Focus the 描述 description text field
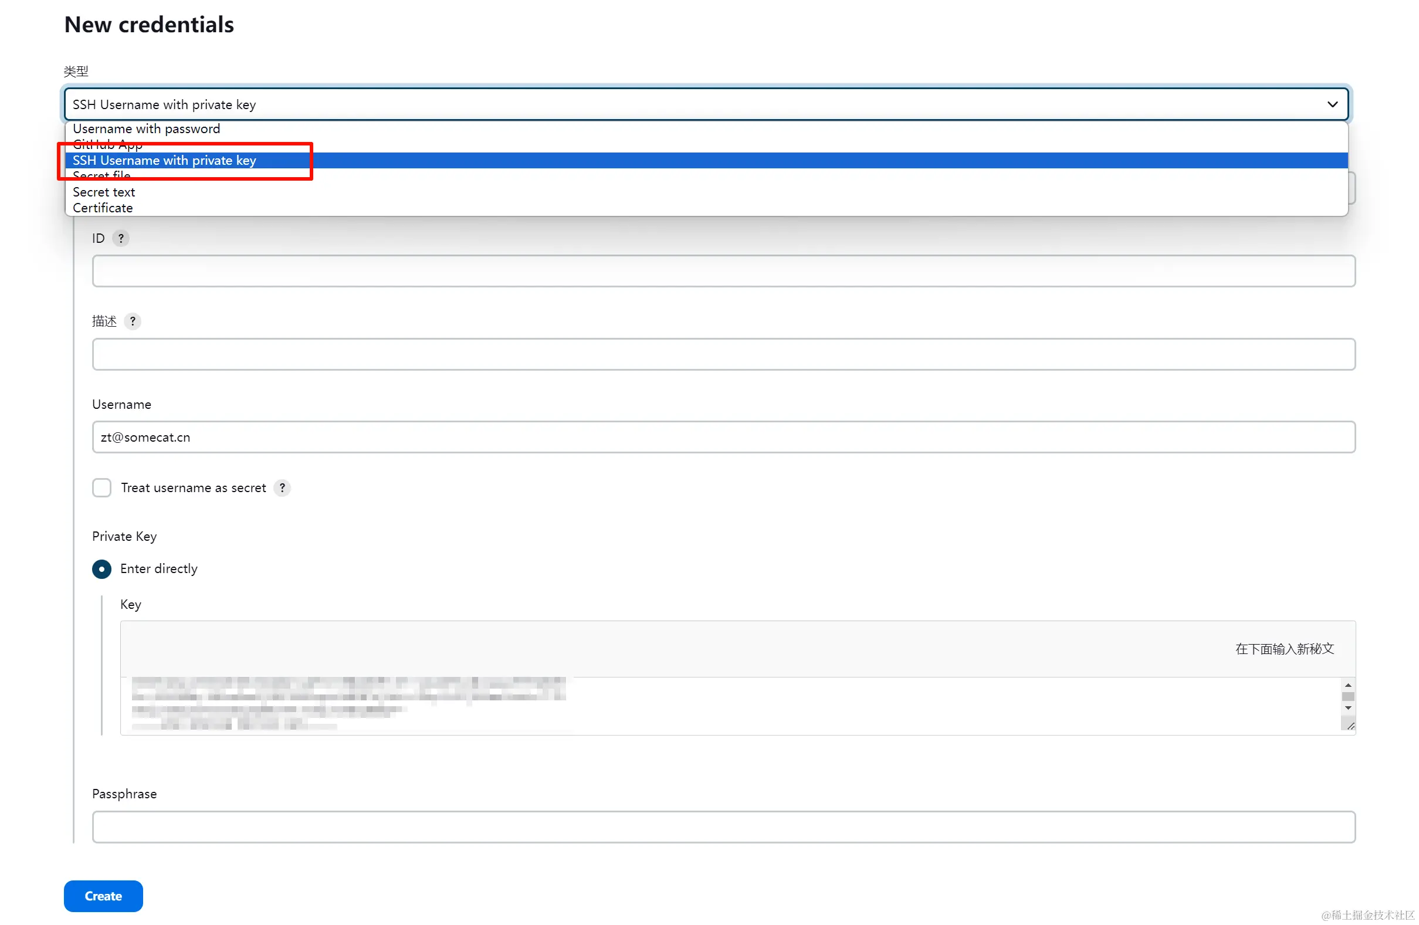The height and width of the screenshot is (925, 1419). 723,355
